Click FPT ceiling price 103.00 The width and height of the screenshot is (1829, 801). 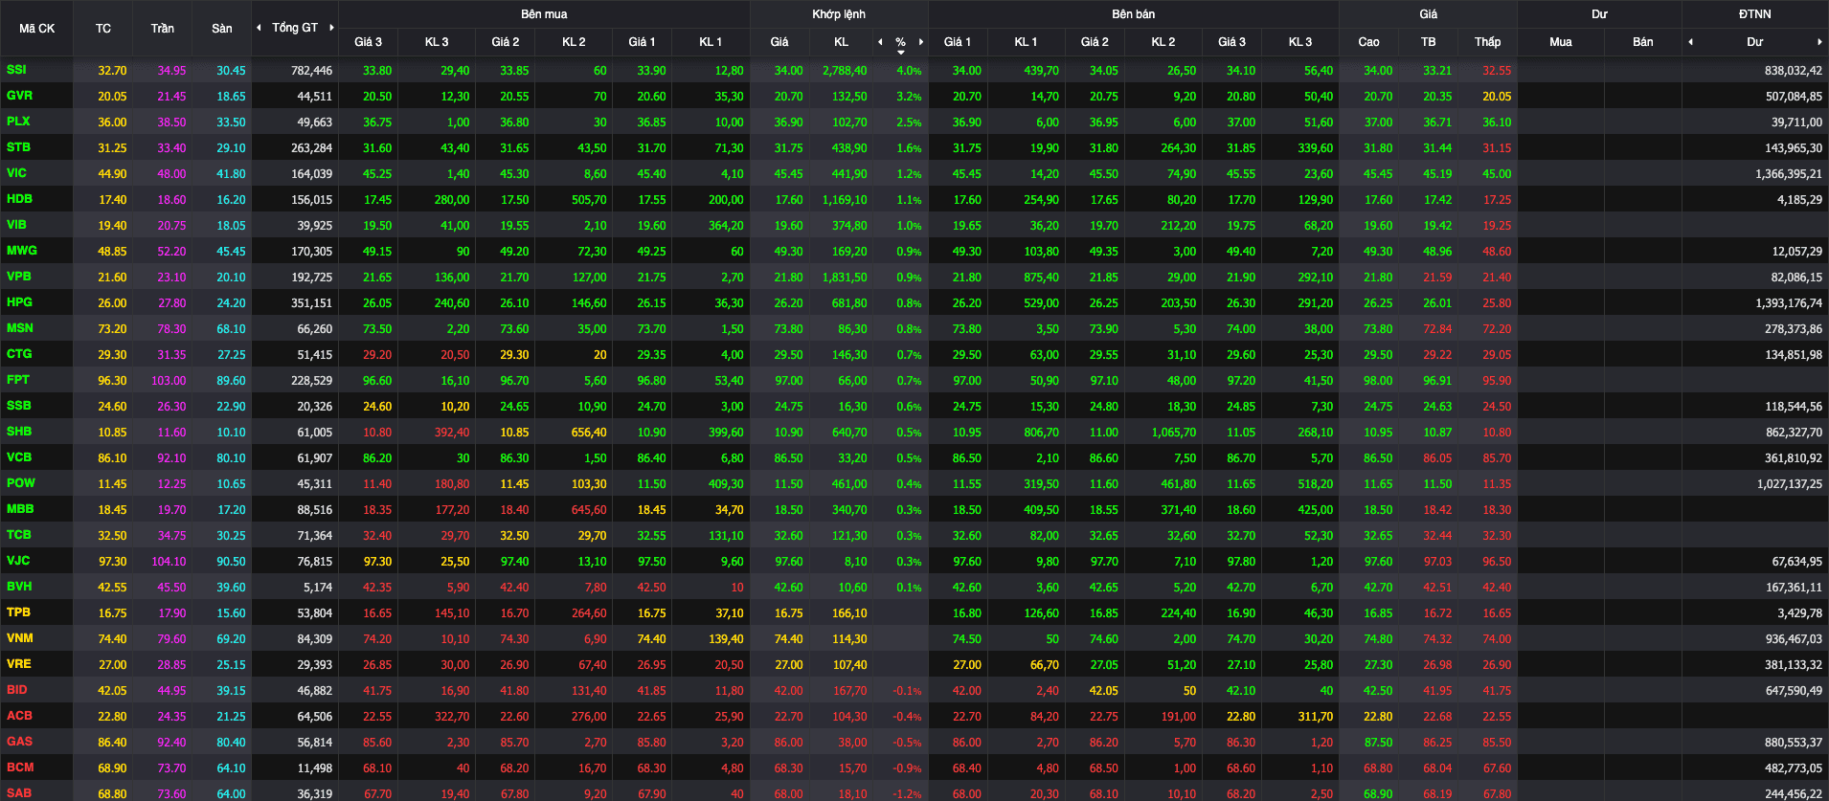tap(169, 381)
